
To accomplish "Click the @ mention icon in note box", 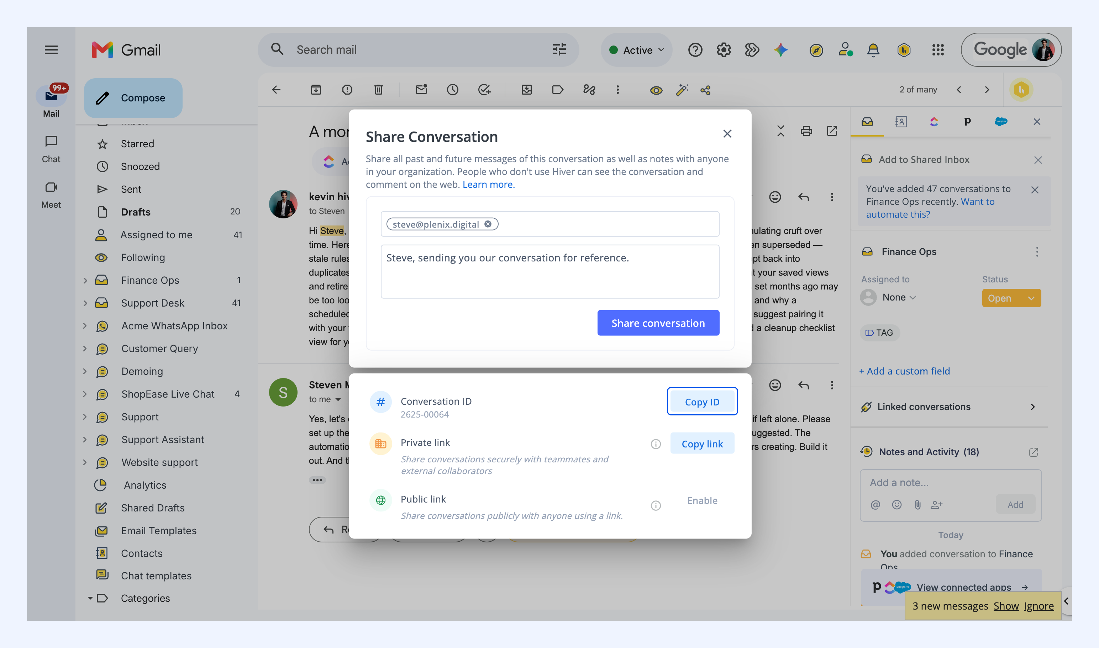I will (875, 505).
